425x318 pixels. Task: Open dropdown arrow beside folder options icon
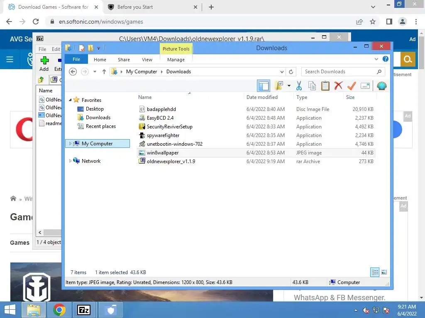289,86
